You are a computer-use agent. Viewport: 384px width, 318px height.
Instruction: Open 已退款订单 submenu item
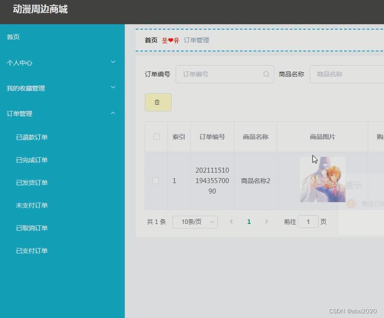[x=32, y=137]
